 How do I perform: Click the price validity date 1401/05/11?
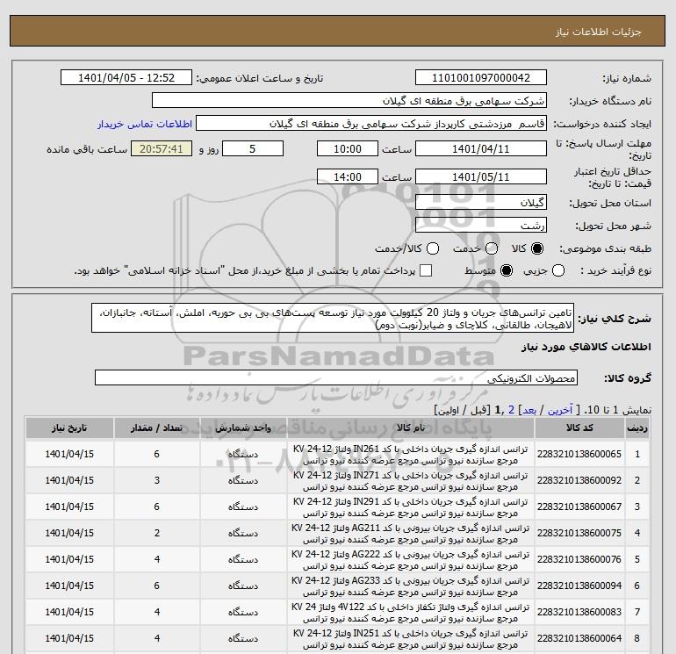481,176
